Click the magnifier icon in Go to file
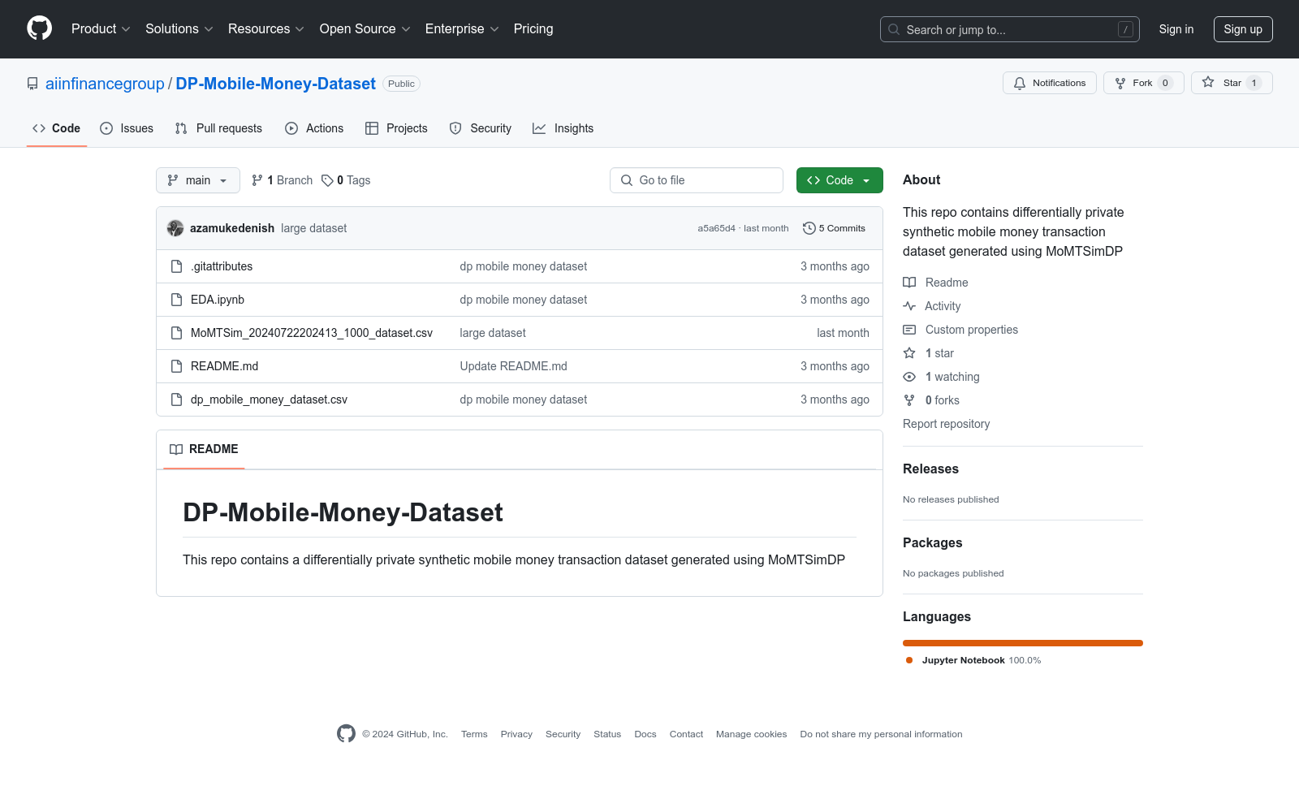Image resolution: width=1299 pixels, height=812 pixels. [x=627, y=180]
